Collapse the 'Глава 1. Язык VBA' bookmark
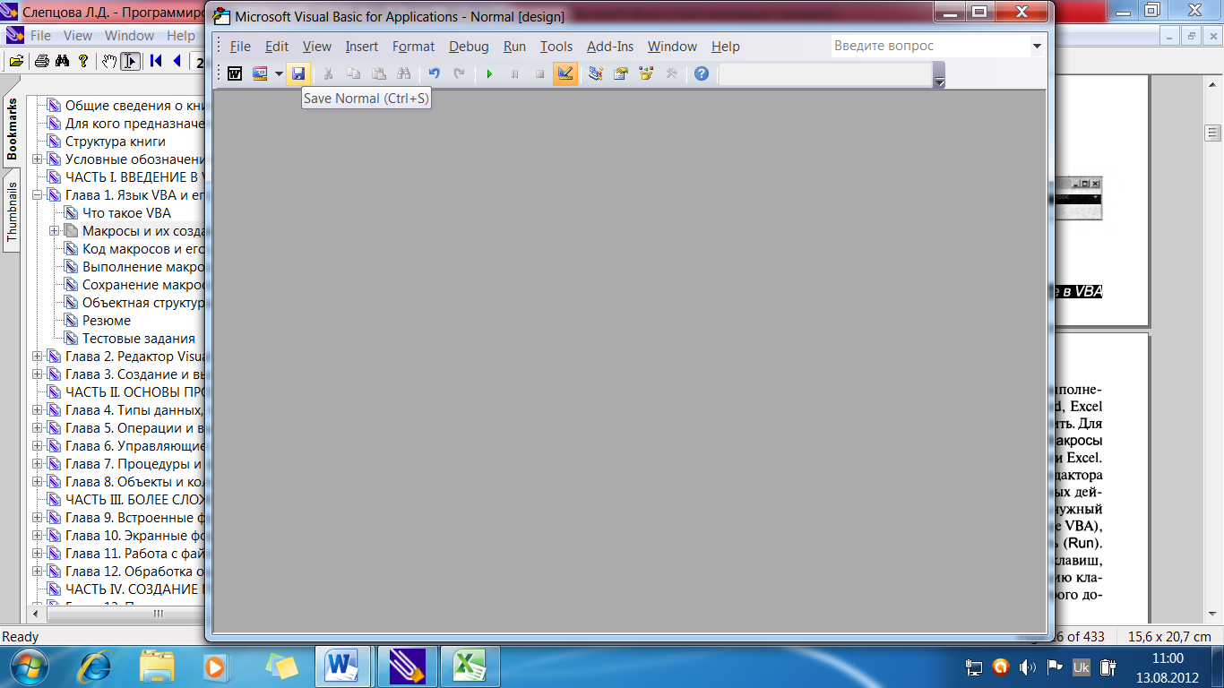 point(38,195)
